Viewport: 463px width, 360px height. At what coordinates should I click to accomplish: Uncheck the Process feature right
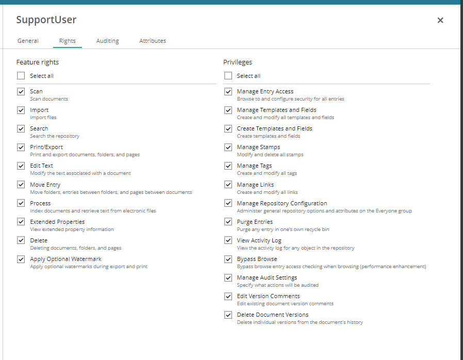21,203
